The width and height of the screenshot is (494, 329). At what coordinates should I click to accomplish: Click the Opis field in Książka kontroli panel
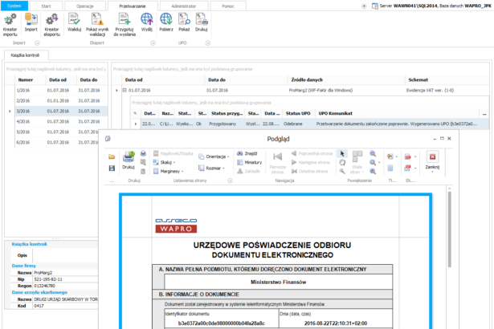pos(65,255)
